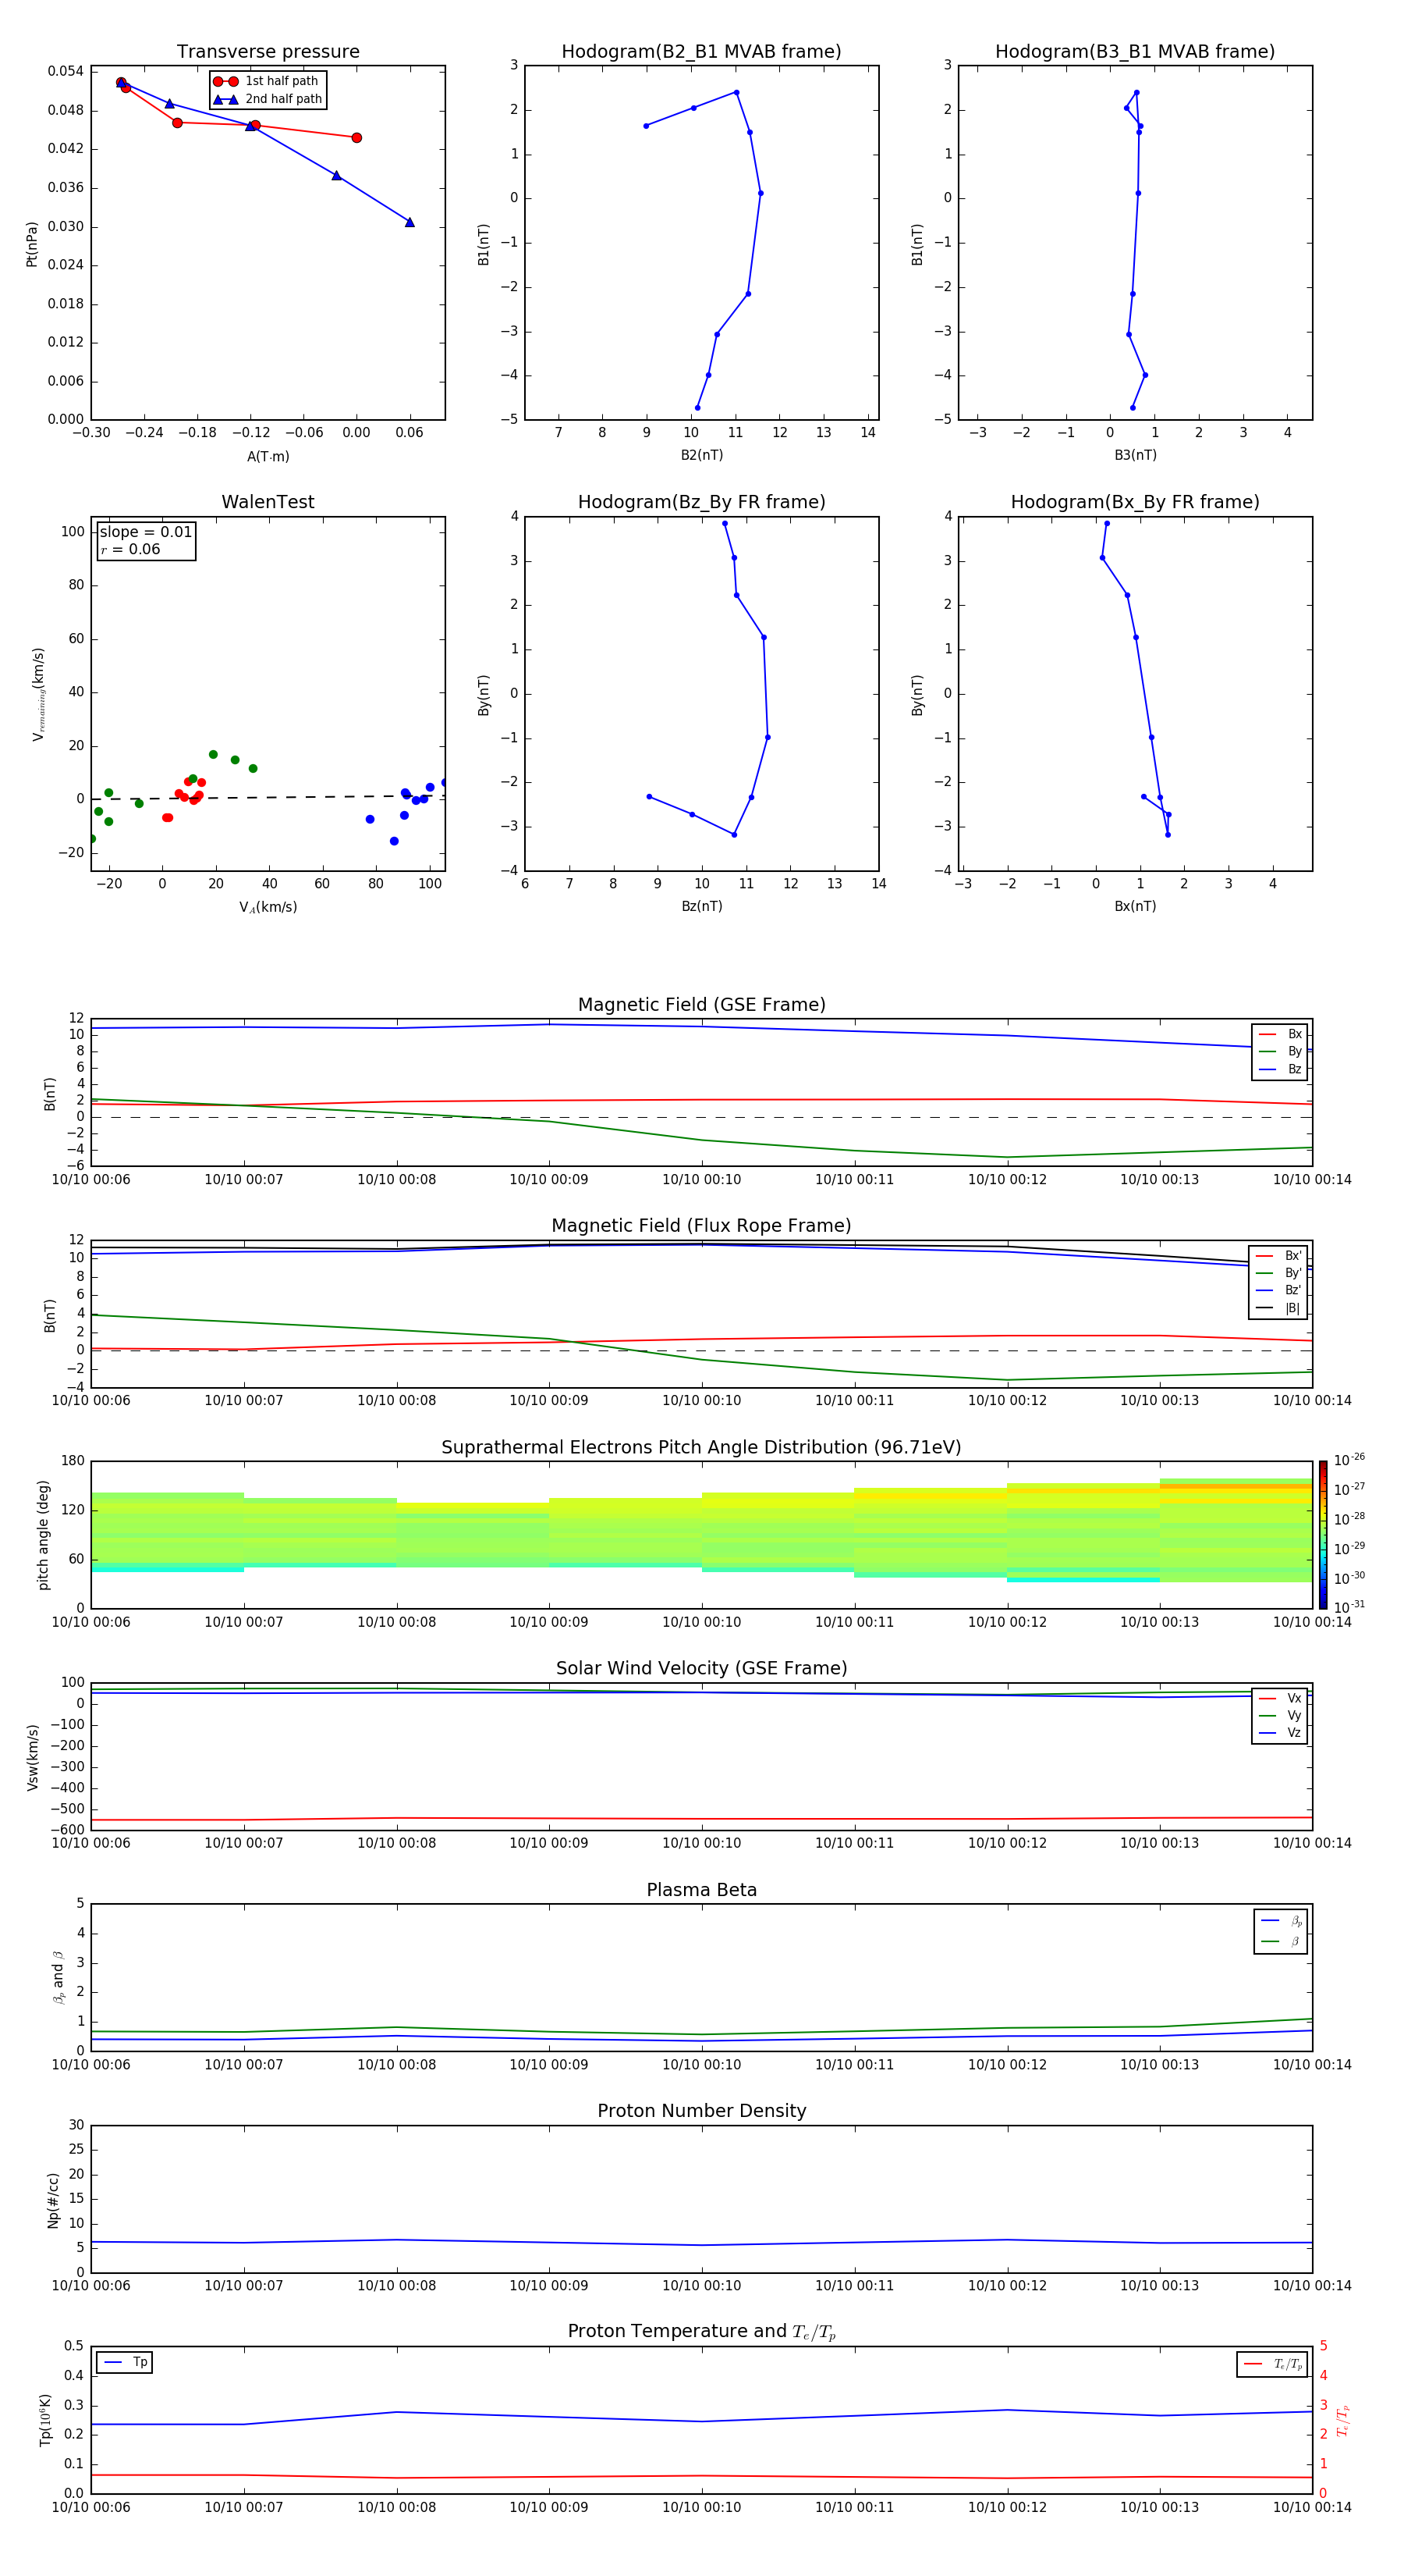Click the 'B2(nT)' axis label

point(701,455)
